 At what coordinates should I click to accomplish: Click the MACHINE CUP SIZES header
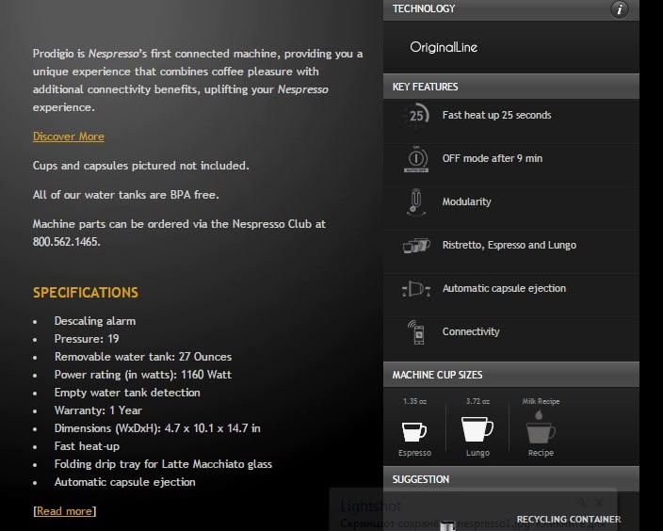coord(510,375)
